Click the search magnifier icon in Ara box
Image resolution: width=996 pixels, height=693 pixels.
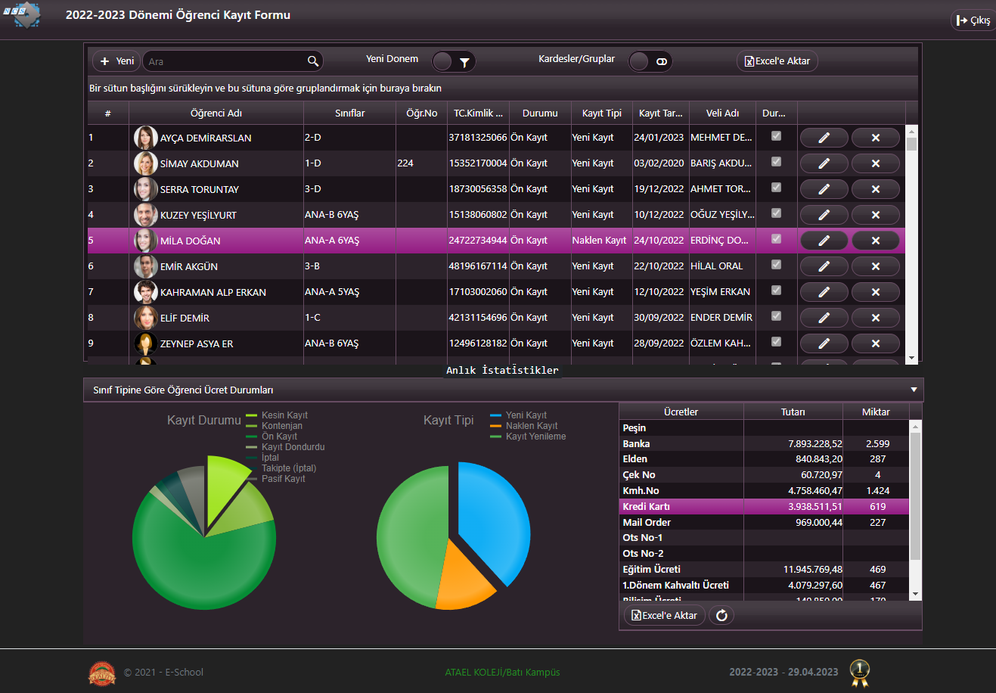(312, 61)
